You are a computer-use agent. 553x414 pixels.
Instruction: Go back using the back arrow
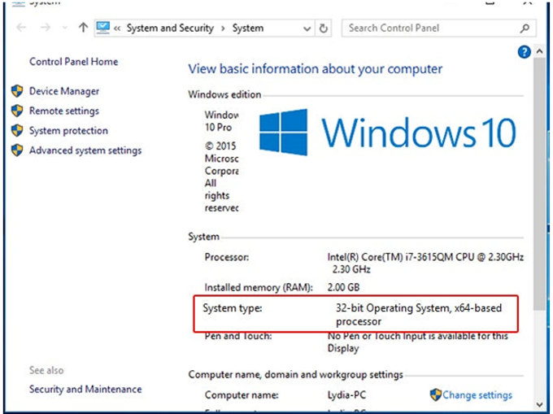click(x=21, y=28)
